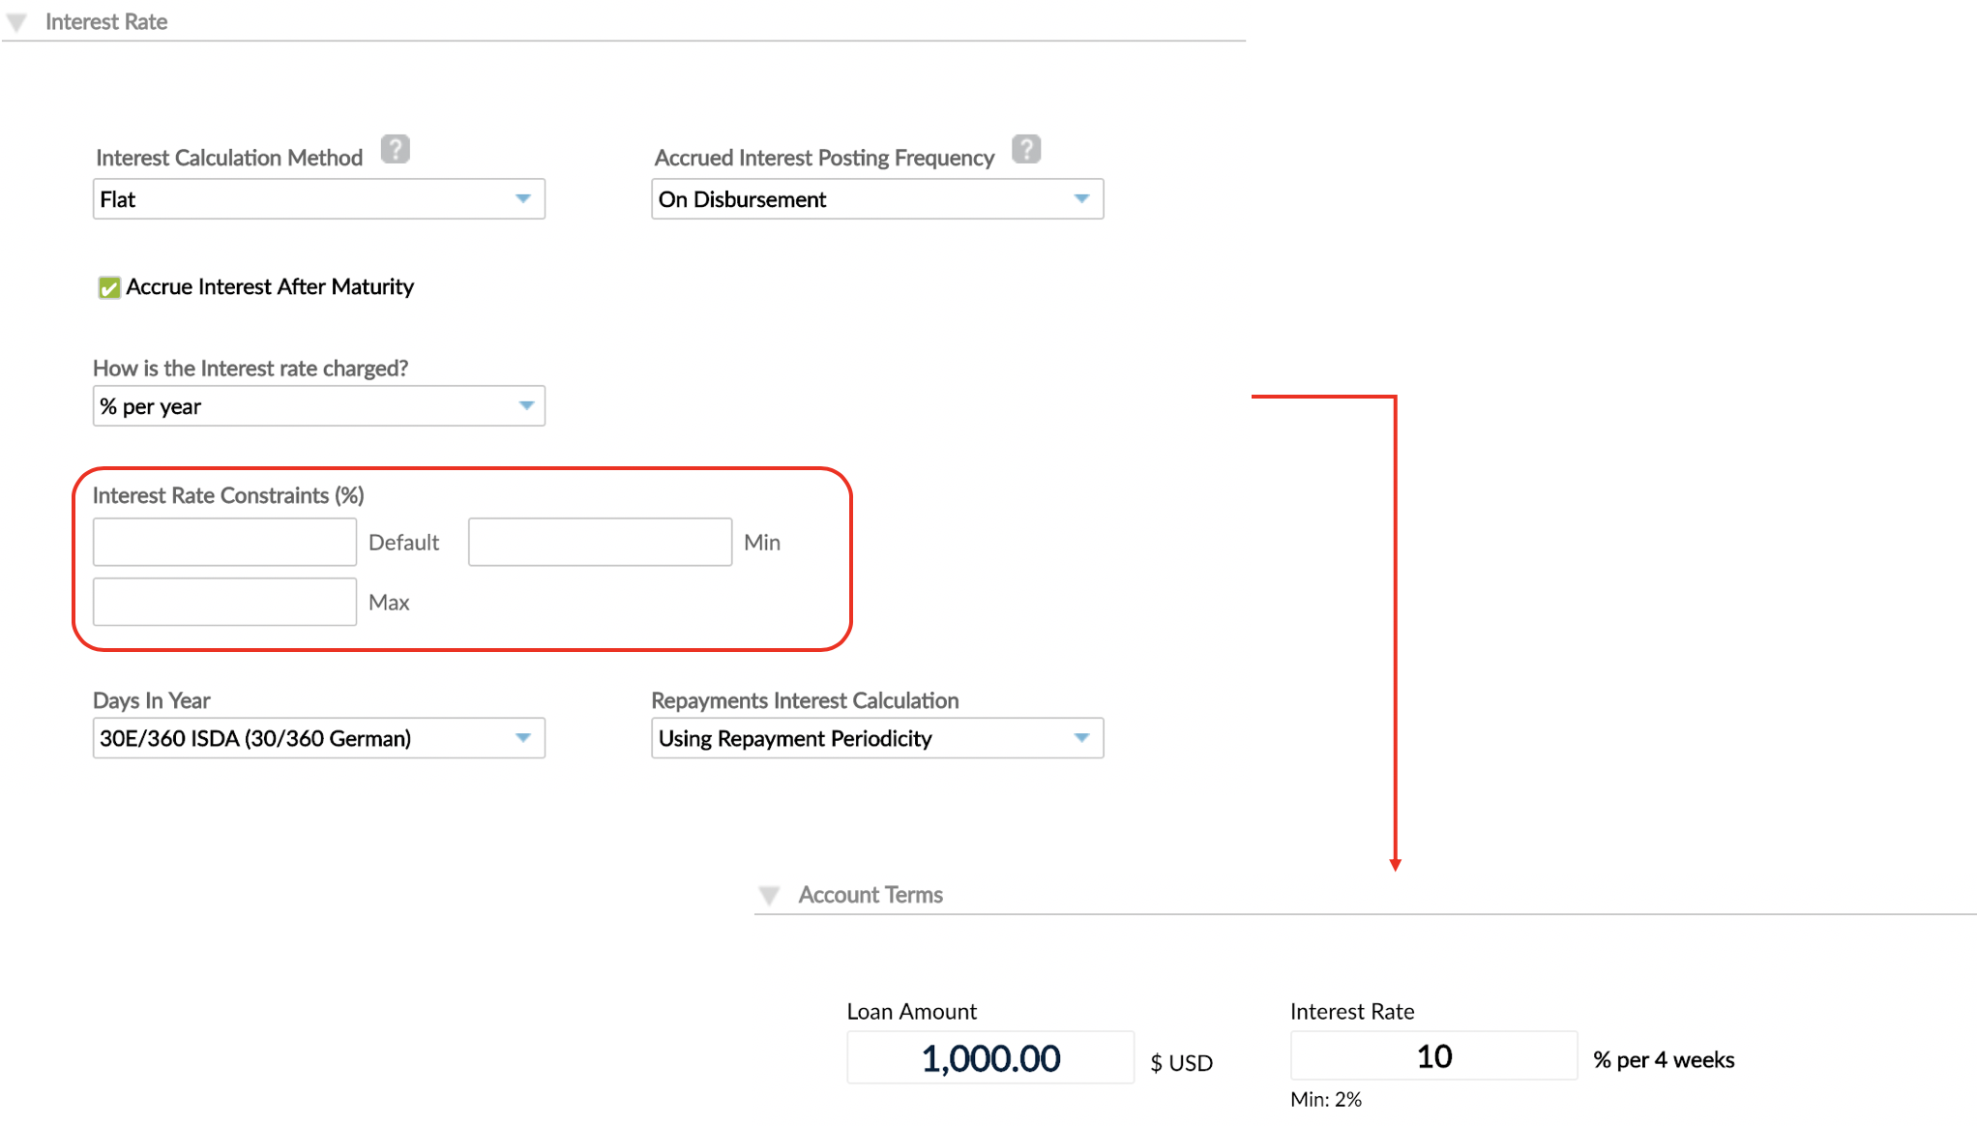Click the Default interest rate constraint field
Image resolution: width=1977 pixels, height=1126 pixels.
point(223,542)
